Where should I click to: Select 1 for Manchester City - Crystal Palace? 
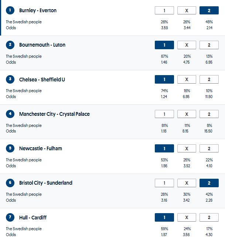tap(164, 114)
